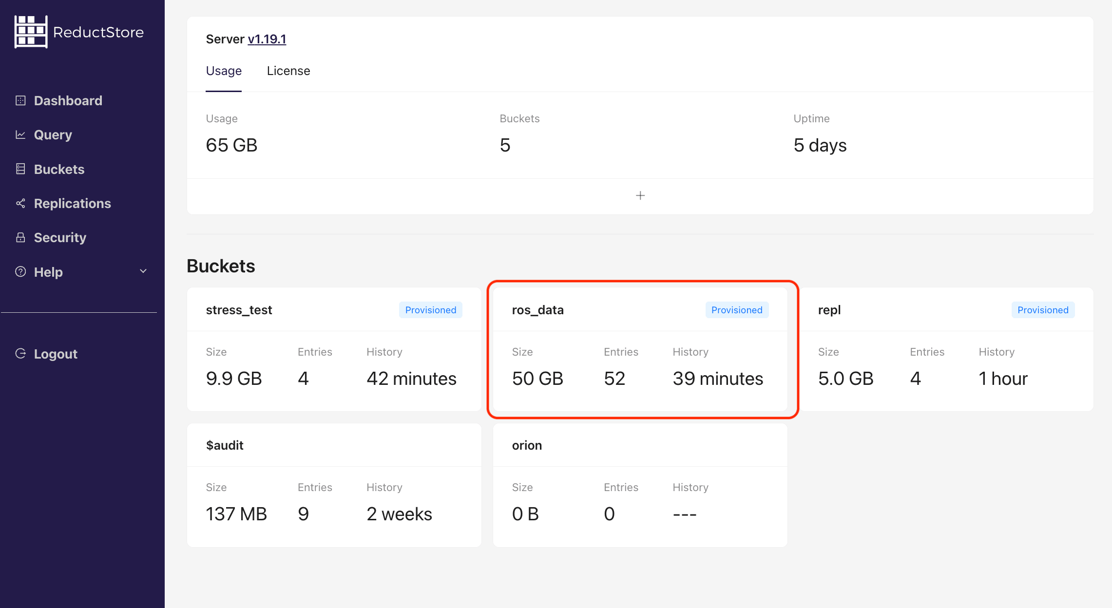Switch to the Usage tab
This screenshot has width=1112, height=608.
224,71
